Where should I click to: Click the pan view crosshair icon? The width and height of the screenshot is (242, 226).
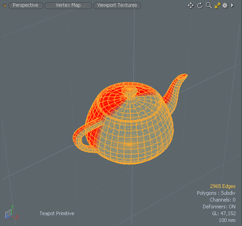pyautogui.click(x=191, y=5)
